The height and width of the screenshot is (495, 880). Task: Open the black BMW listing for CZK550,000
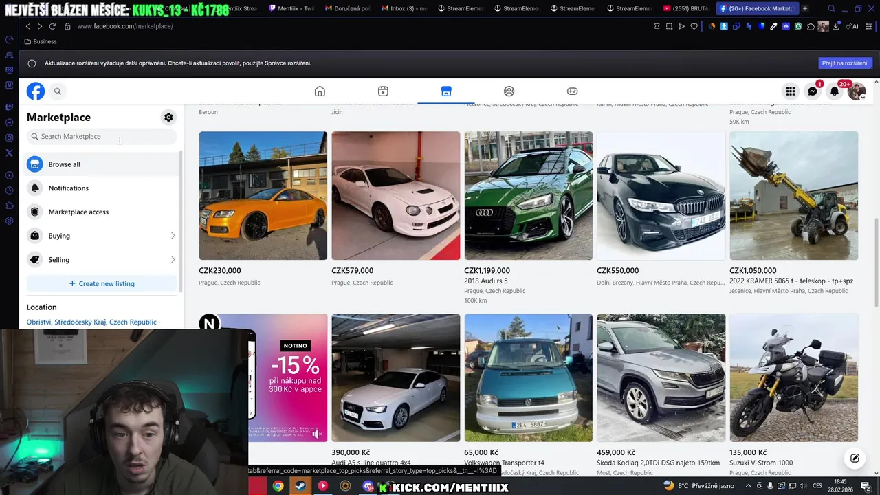coord(661,196)
